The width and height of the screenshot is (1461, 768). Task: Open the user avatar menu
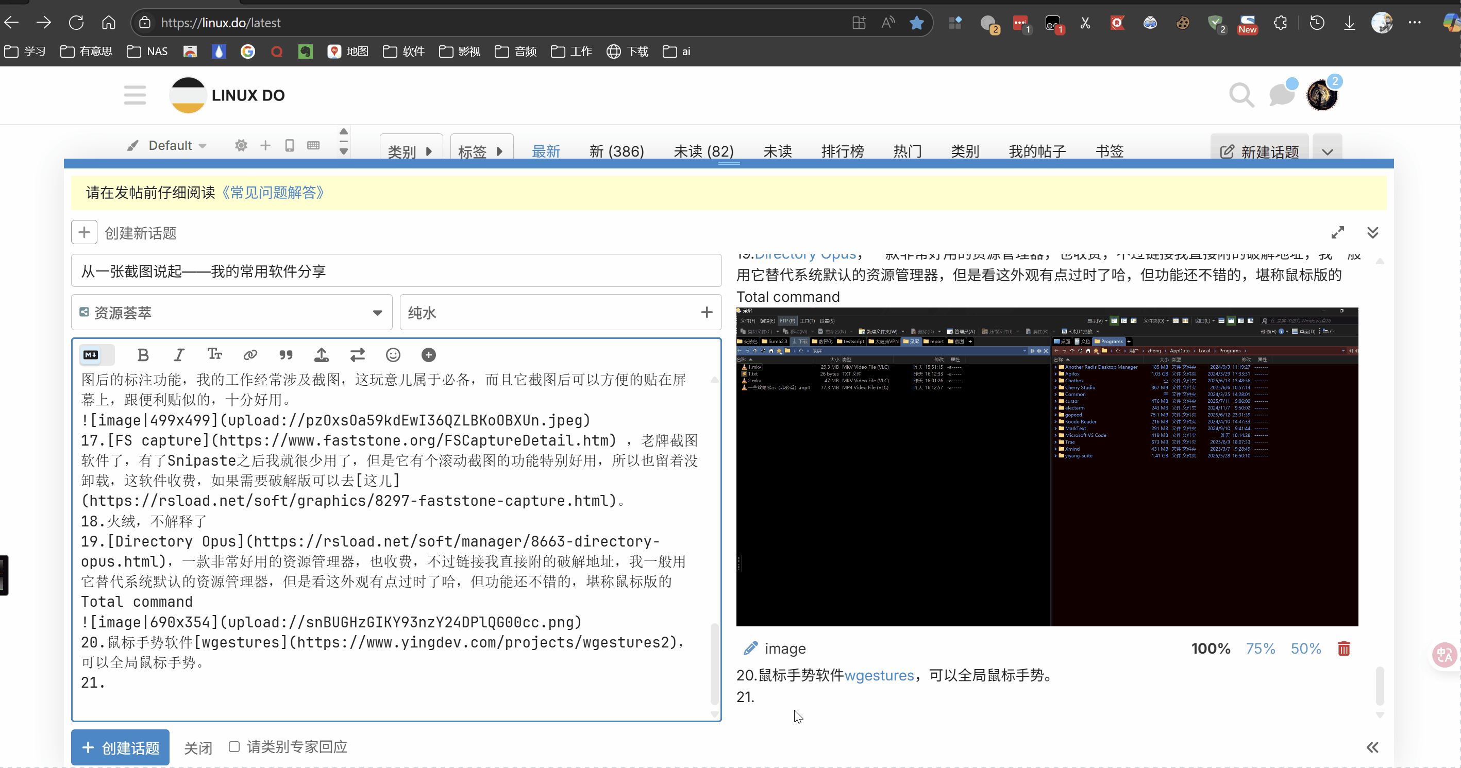pos(1322,95)
